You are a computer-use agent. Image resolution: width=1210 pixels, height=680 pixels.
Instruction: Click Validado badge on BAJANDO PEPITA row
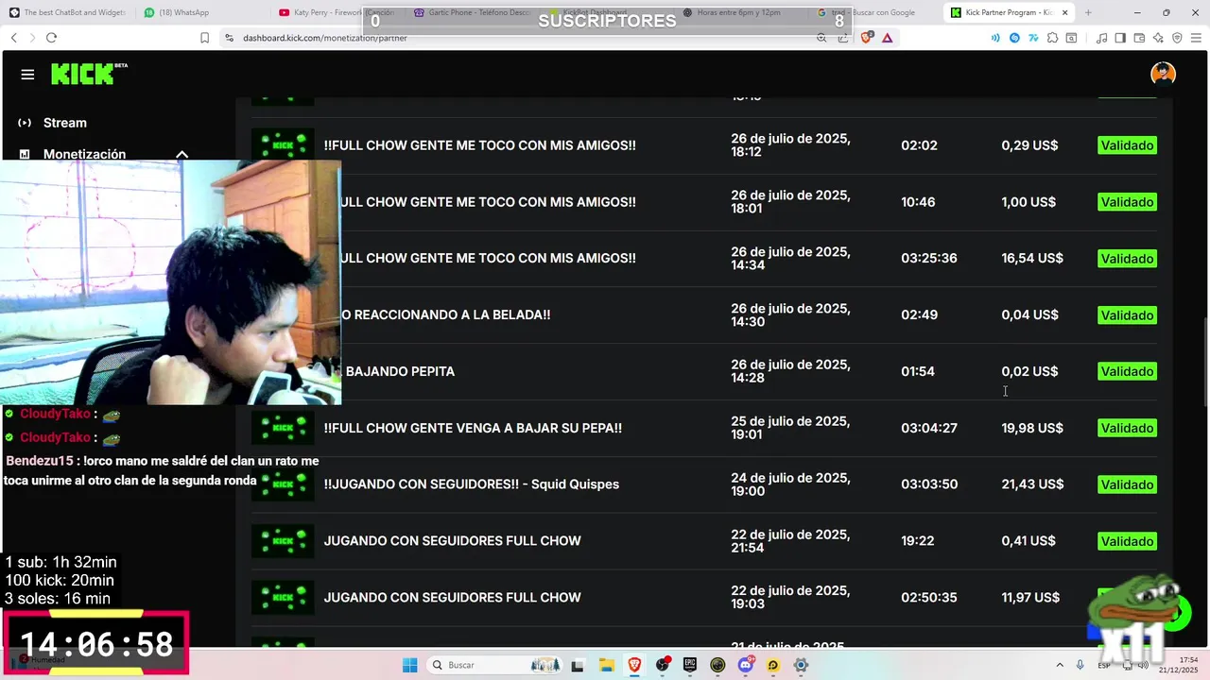point(1127,371)
